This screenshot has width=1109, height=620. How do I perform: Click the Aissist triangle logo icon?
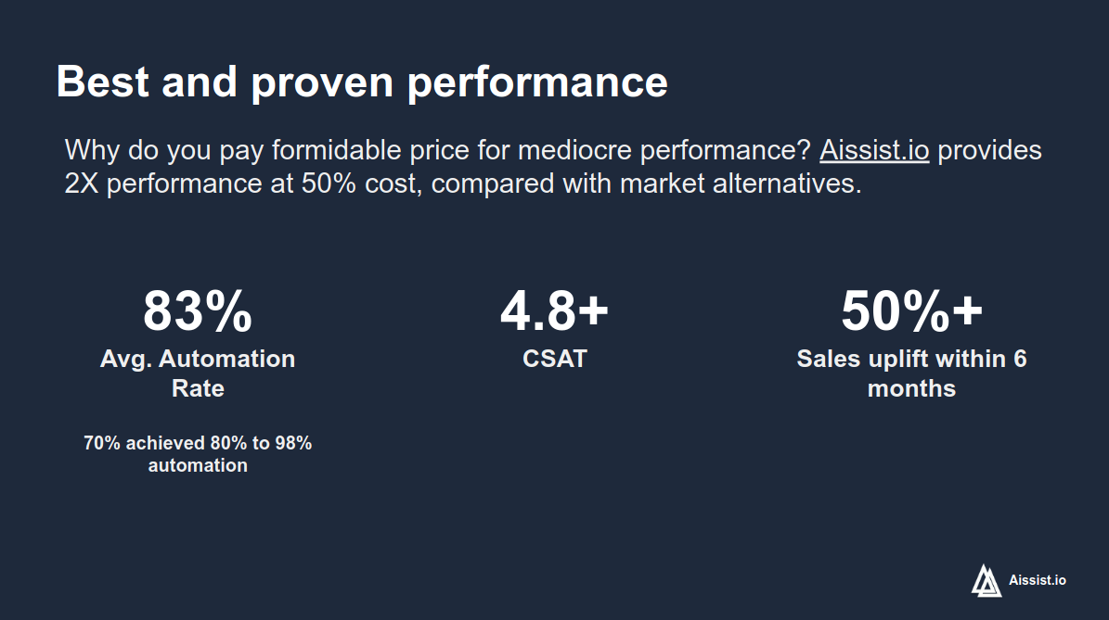[986, 580]
